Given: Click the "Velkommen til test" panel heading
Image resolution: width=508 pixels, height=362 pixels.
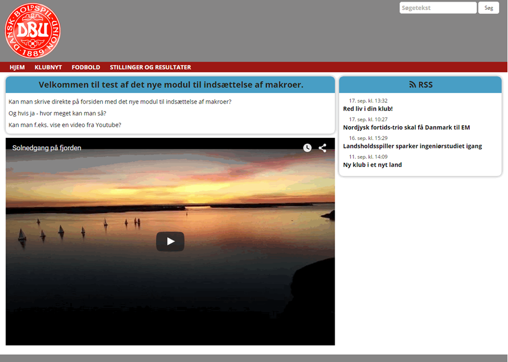Looking at the screenshot, I should 171,85.
